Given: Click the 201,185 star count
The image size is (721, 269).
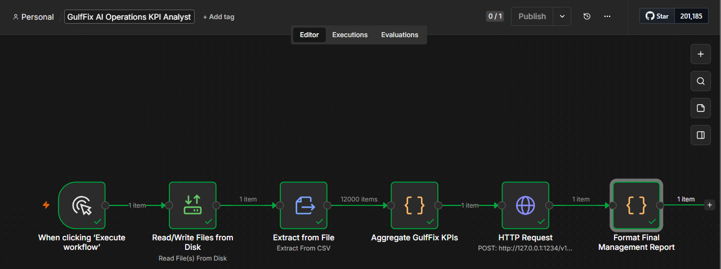Looking at the screenshot, I should click(691, 16).
